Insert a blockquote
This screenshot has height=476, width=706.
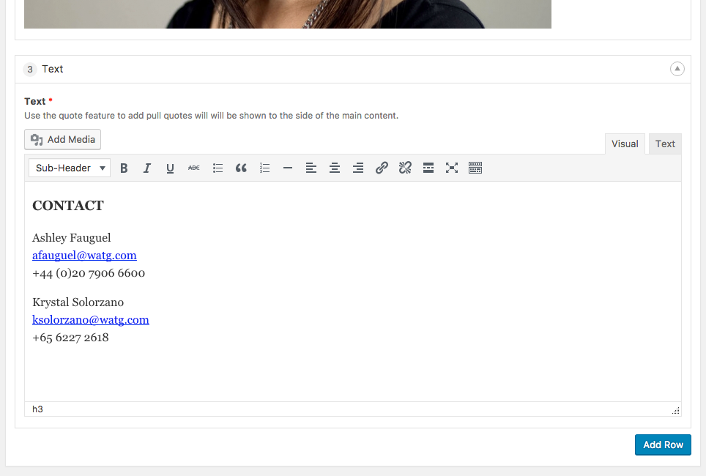click(241, 168)
